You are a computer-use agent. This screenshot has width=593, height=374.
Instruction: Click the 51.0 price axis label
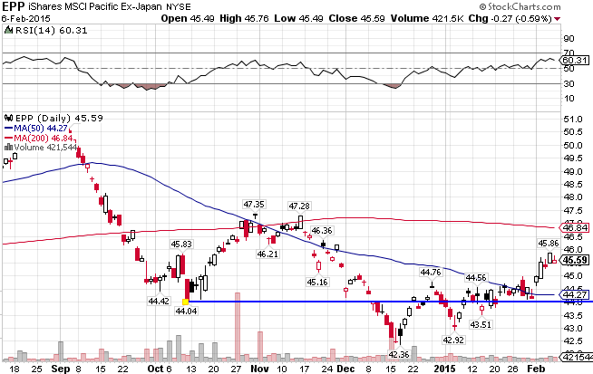click(572, 120)
